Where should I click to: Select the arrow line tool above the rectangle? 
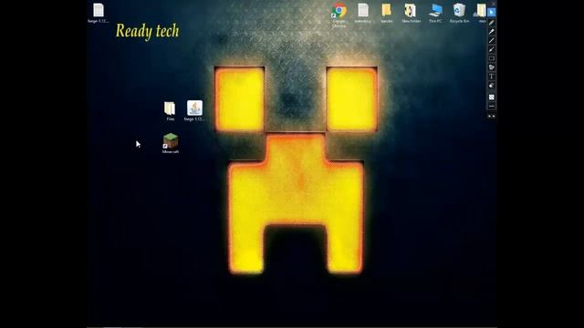point(492,49)
